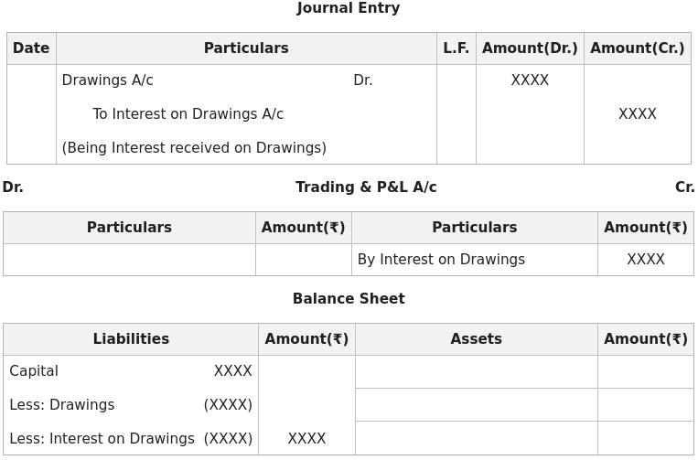Click the Trading & P&L A/c heading
Image resolution: width=698 pixels, height=460 pixels.
click(366, 187)
